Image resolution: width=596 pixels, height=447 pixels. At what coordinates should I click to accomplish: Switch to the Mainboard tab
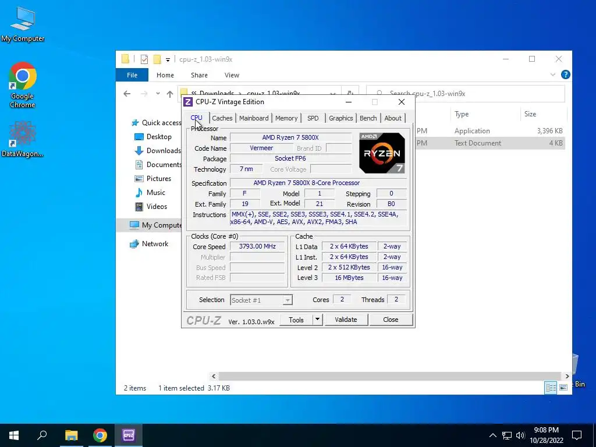[254, 118]
